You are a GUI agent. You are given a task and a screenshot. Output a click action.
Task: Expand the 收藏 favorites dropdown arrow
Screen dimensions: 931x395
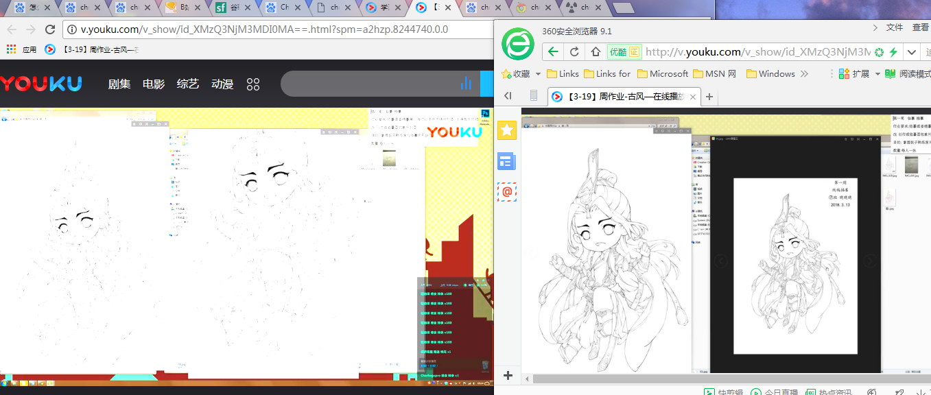(539, 74)
